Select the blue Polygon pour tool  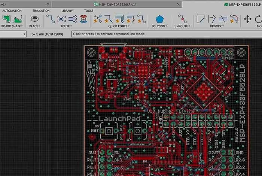click(159, 19)
